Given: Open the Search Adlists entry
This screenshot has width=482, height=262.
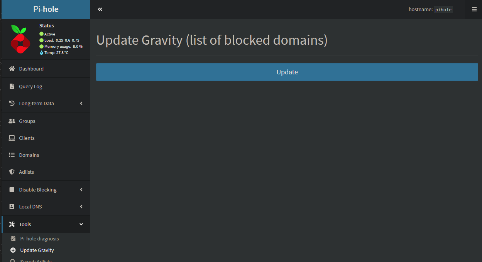Looking at the screenshot, I should (36, 260).
